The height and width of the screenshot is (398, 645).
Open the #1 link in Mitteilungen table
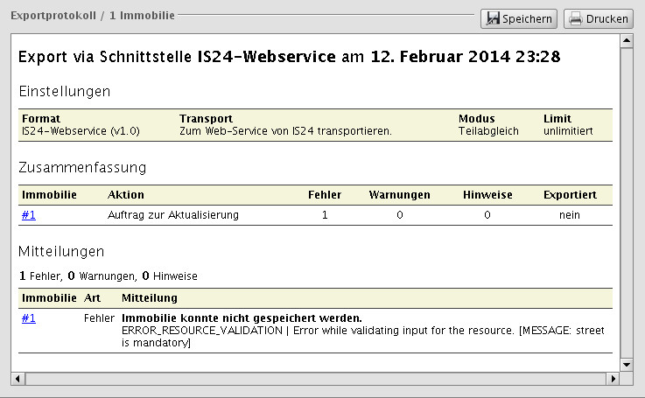29,318
